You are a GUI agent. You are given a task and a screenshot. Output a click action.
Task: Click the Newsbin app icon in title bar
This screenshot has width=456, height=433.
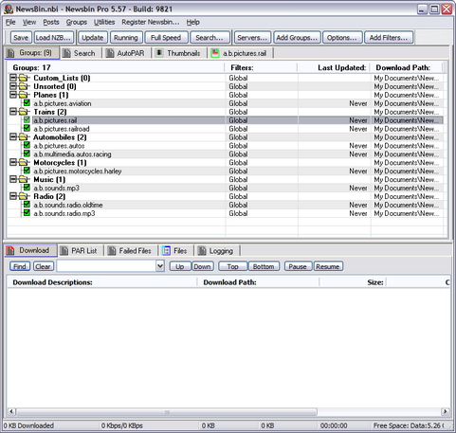(x=9, y=9)
